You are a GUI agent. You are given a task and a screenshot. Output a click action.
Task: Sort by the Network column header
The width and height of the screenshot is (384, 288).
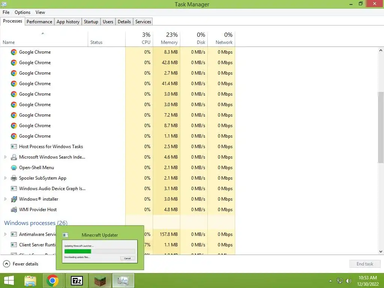tap(221, 39)
